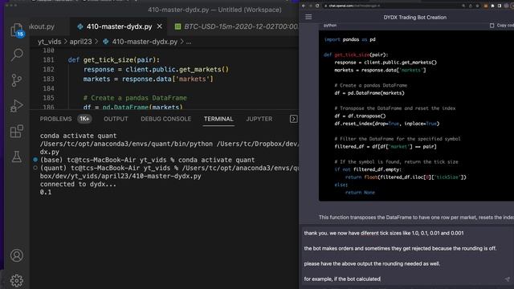Image resolution: width=514 pixels, height=289 pixels.
Task: Click the '# Create a pandas DataFrame' comment
Action: 135,98
